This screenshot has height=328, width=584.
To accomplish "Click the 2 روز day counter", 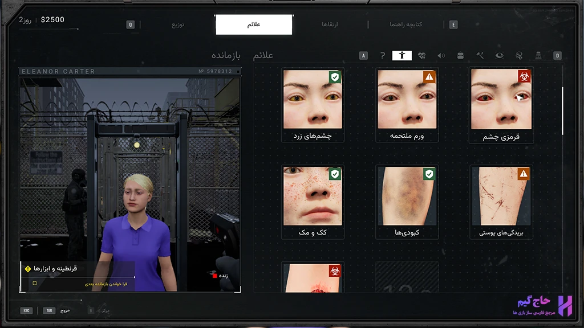I will tap(25, 20).
